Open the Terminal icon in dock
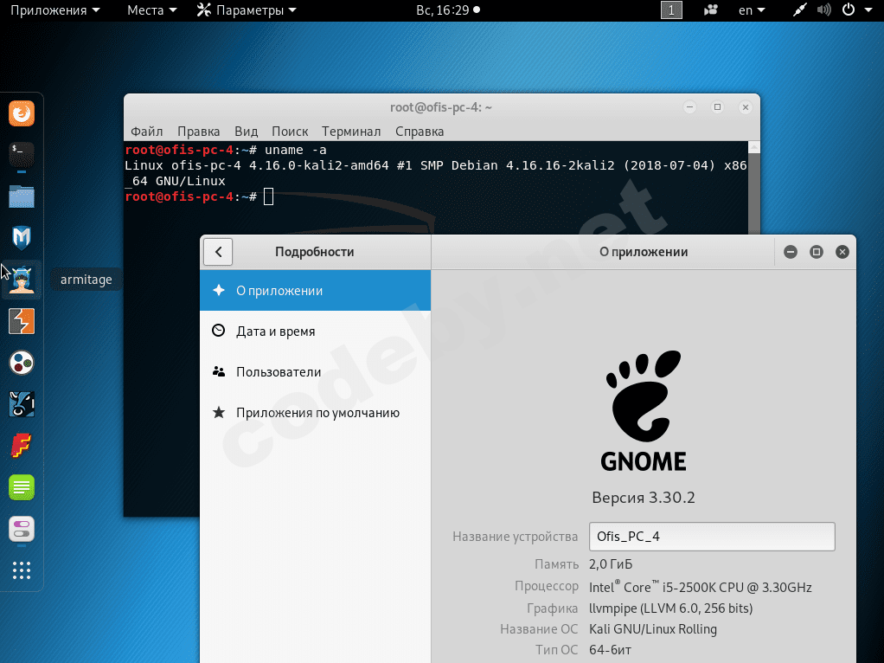 [22, 154]
